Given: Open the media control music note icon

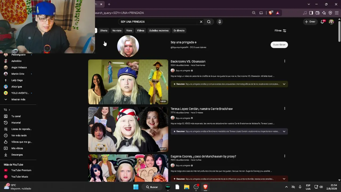Looking at the screenshot, I should pyautogui.click(x=305, y=13).
